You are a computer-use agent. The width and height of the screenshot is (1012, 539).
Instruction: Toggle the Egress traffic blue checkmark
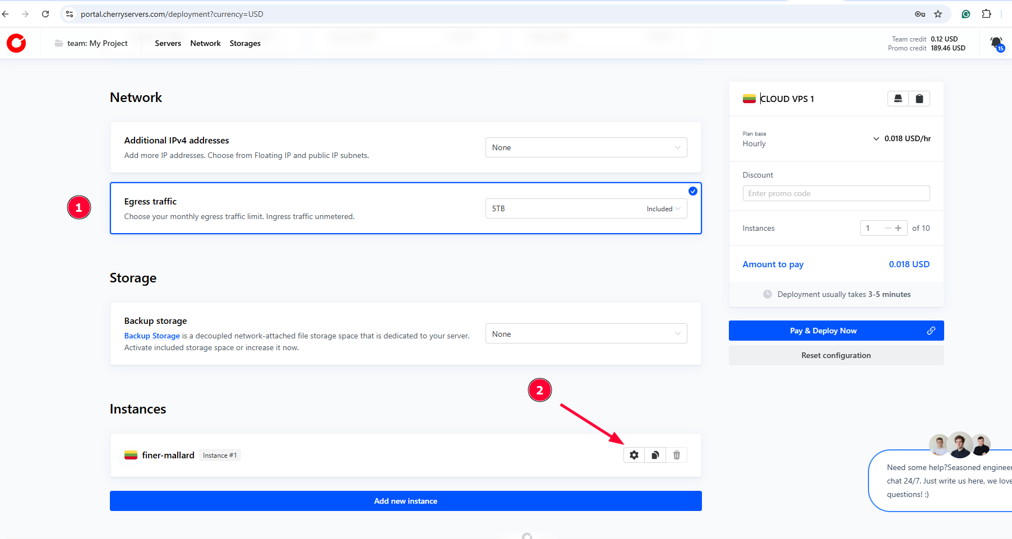click(x=693, y=191)
